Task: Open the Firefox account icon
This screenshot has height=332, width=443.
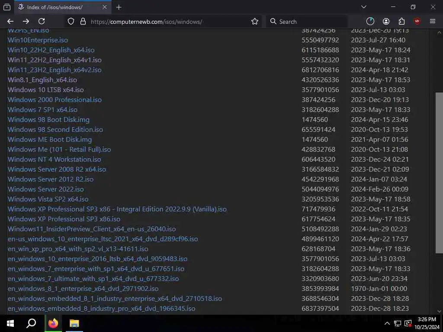Action: [x=386, y=22]
